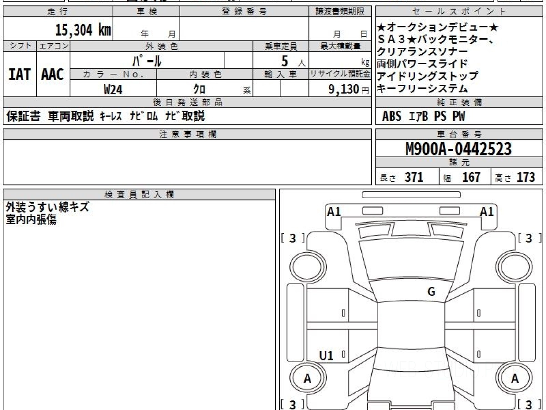The width and height of the screenshot is (546, 410).
Task: Click the 15,304 km mileage value
Action: coord(83,30)
